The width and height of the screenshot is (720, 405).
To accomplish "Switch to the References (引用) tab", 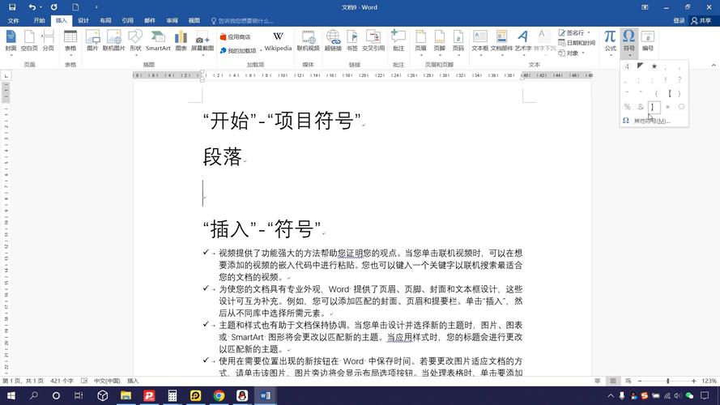I will click(x=127, y=21).
